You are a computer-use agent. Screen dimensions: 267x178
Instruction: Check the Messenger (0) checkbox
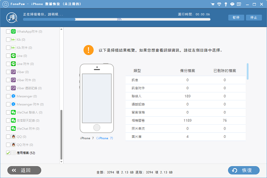click(x=8, y=96)
